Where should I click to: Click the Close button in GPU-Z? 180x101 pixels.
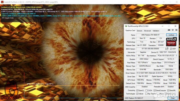tap(172, 98)
